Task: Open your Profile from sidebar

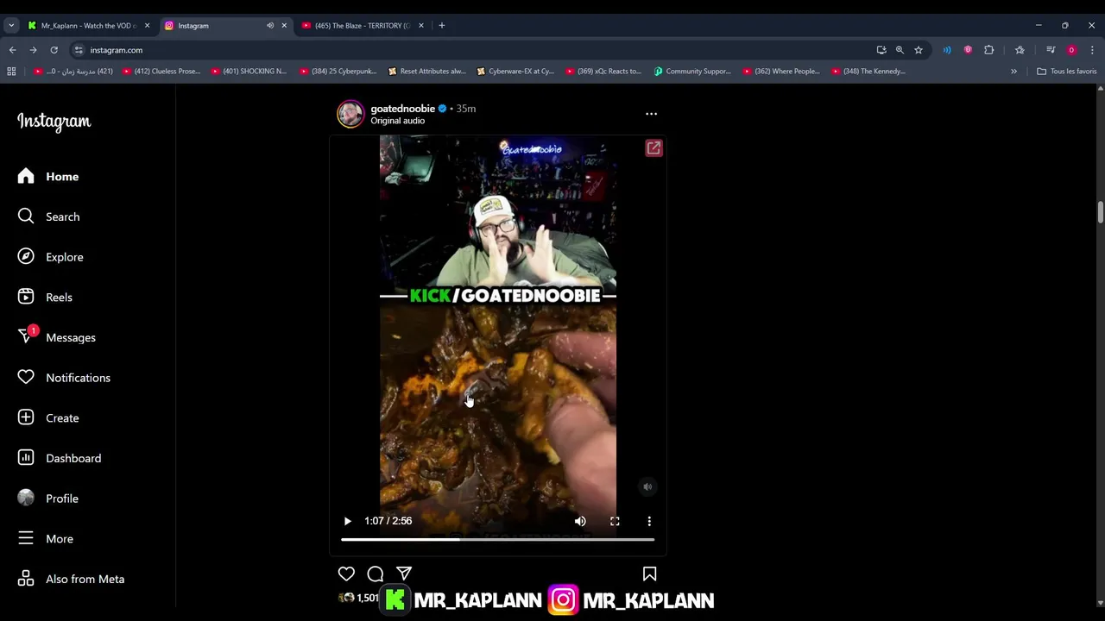Action: 47,499
